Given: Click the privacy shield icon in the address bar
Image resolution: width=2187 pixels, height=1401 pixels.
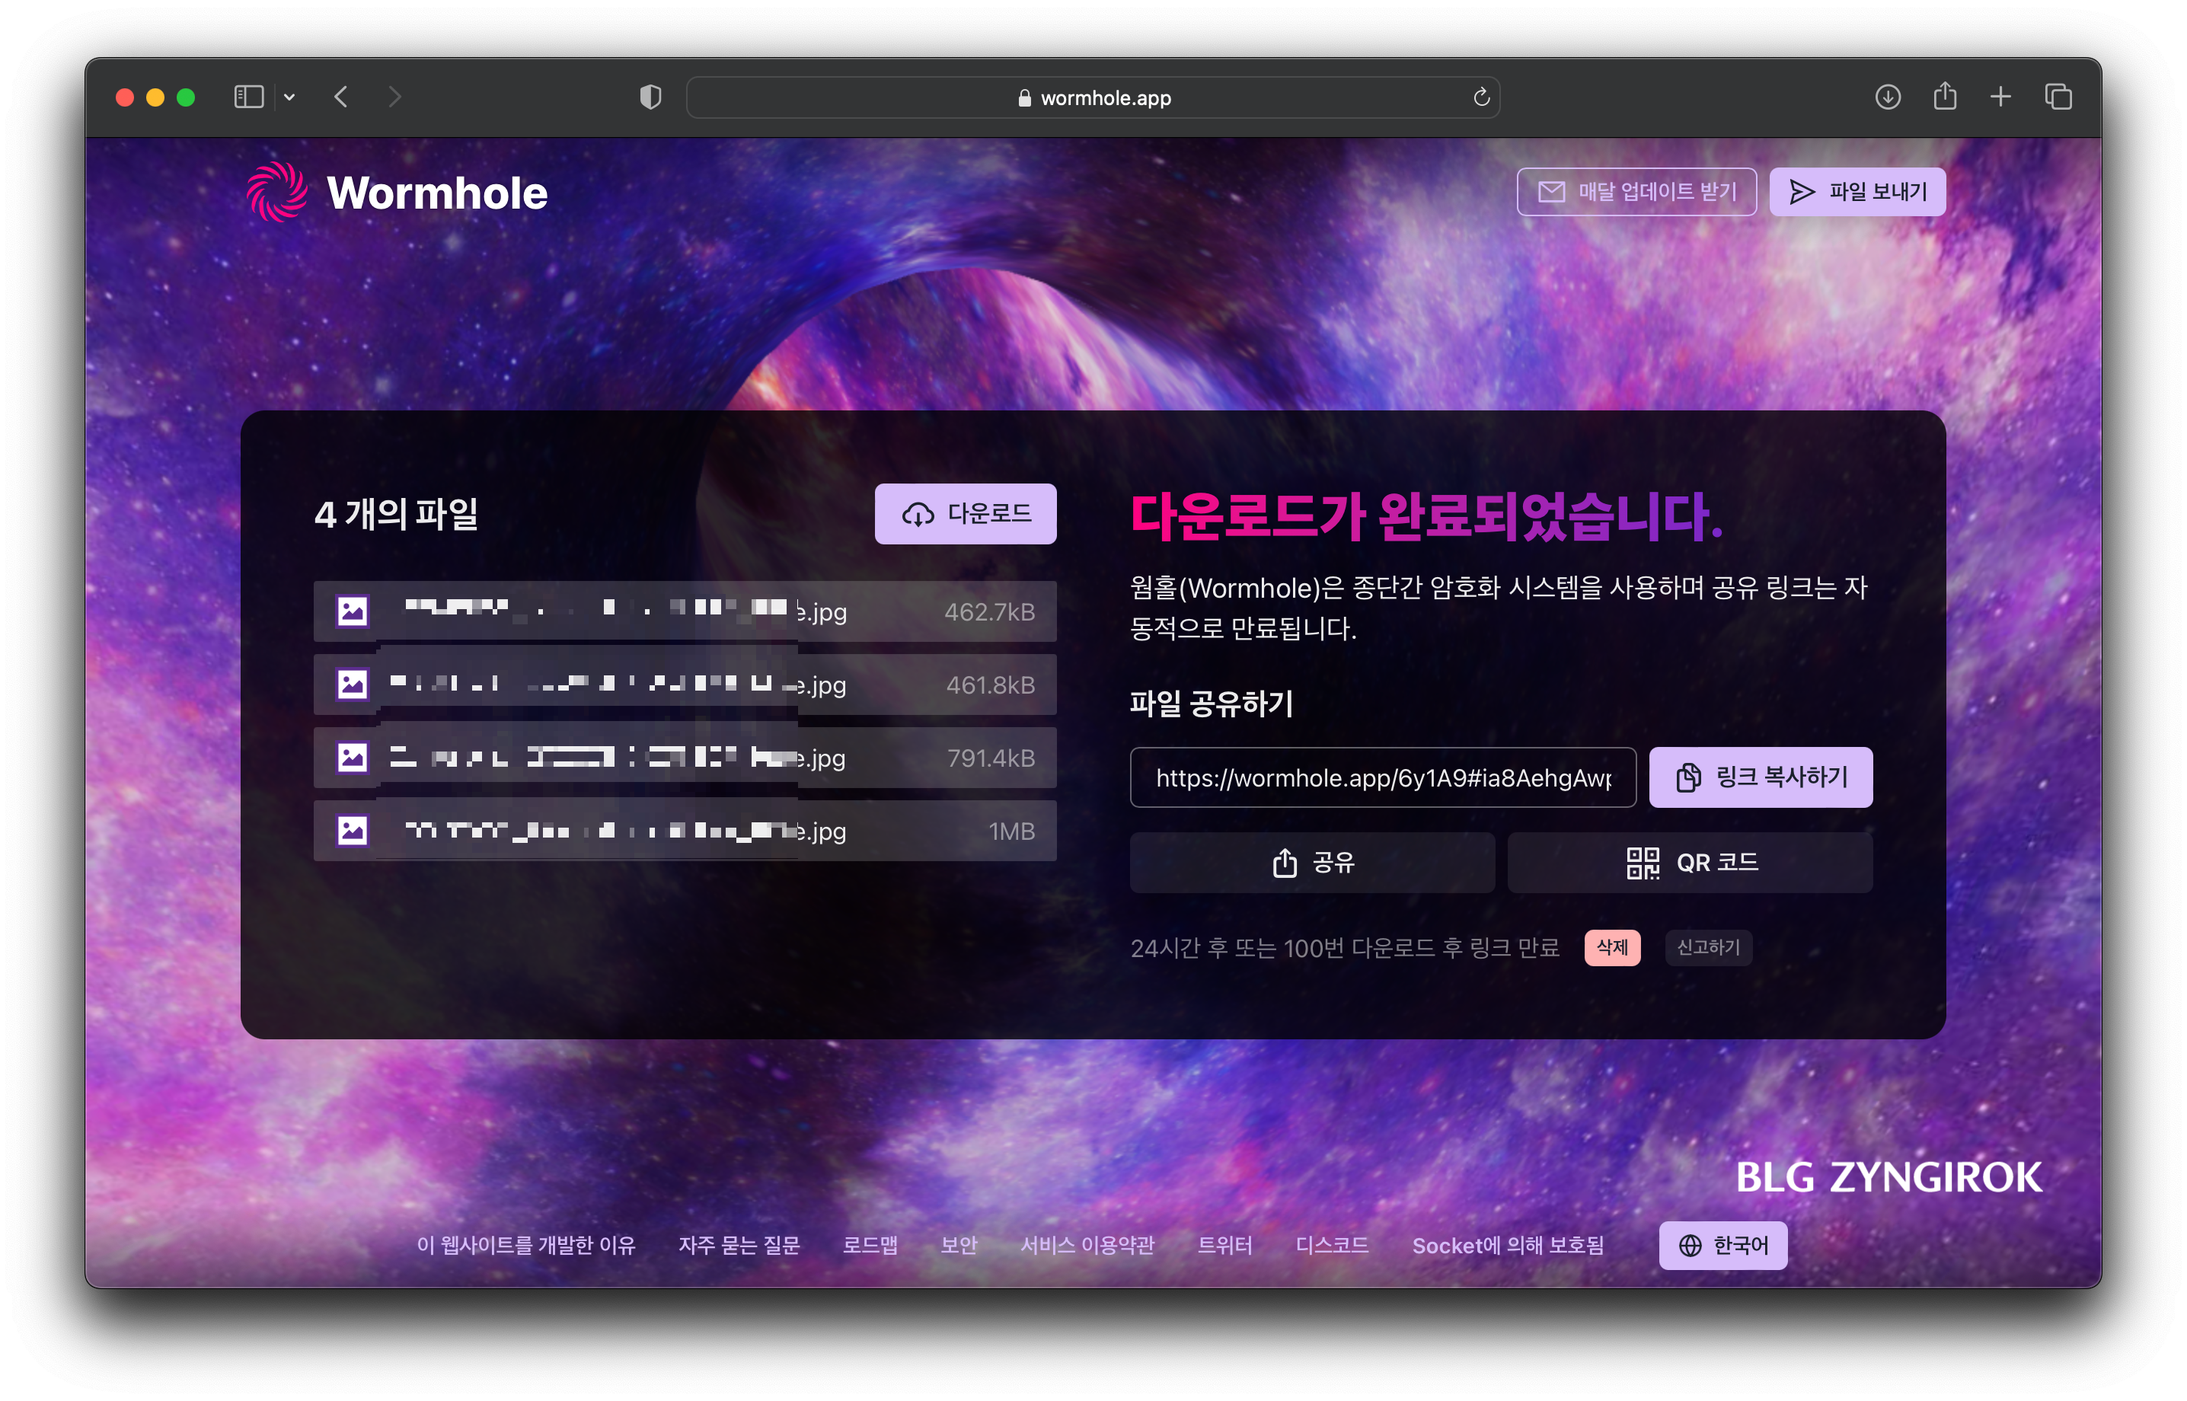Looking at the screenshot, I should click(650, 97).
